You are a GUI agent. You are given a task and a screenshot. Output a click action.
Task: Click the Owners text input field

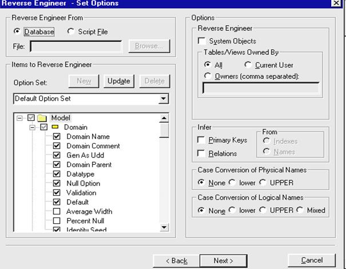(x=261, y=88)
